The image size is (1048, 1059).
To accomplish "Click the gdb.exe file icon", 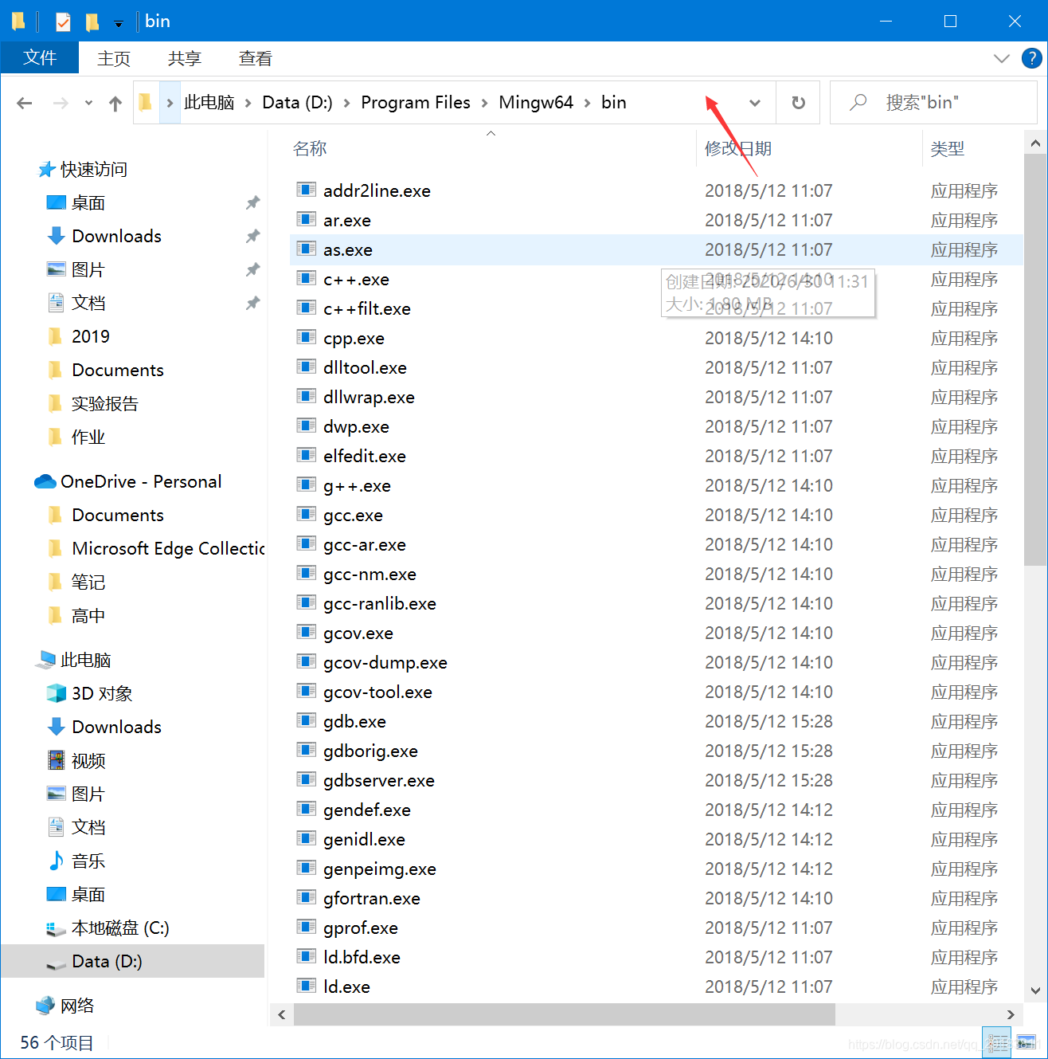I will [307, 720].
